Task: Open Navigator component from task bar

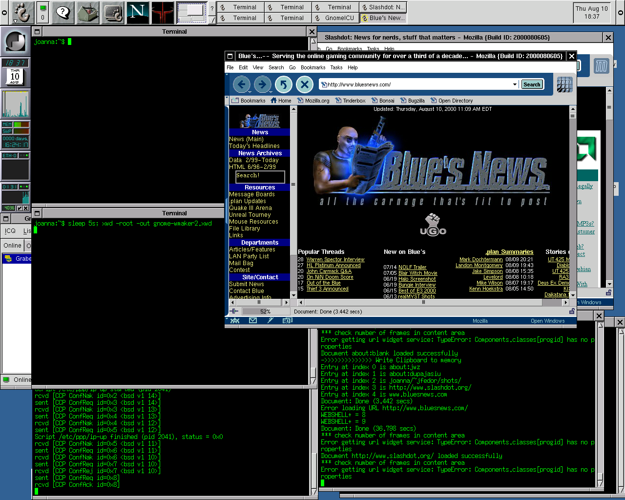Action: [x=235, y=321]
